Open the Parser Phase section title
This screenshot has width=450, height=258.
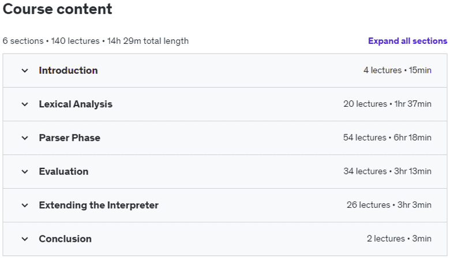69,138
